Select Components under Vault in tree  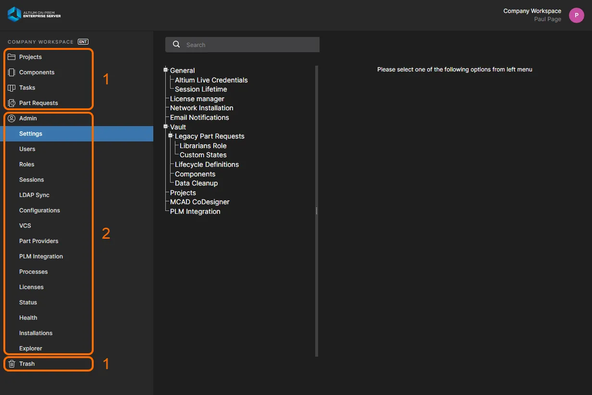195,174
